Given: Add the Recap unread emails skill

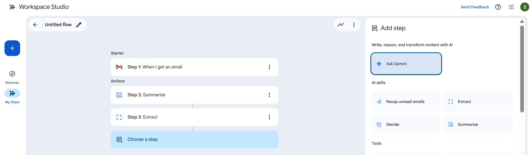Looking at the screenshot, I should point(406,102).
